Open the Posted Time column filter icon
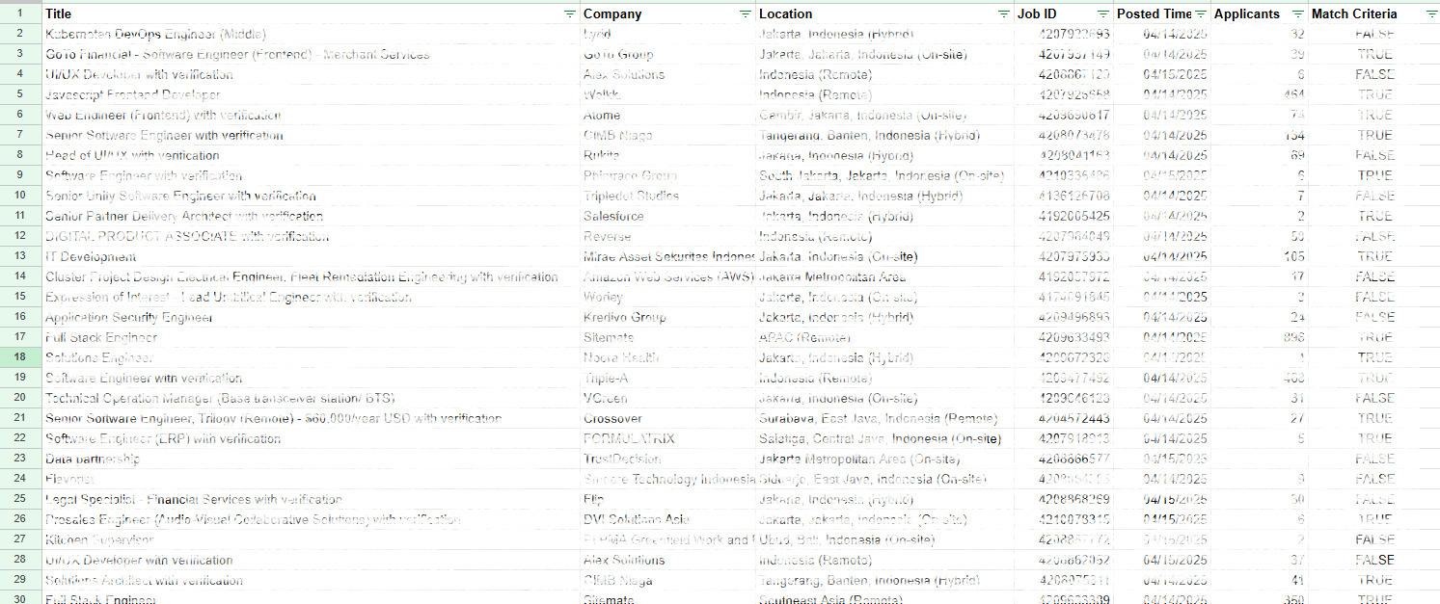The height and width of the screenshot is (604, 1440). click(x=1200, y=14)
